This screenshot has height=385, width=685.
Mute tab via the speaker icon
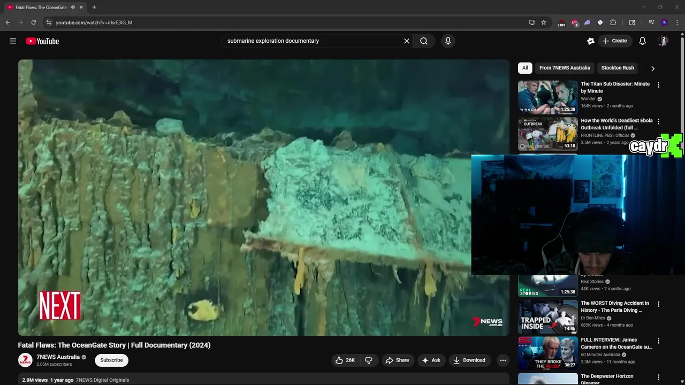[72, 7]
